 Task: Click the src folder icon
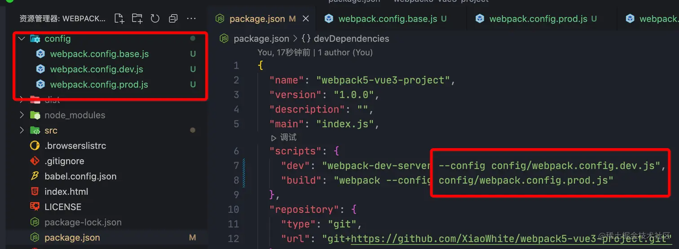tap(35, 131)
